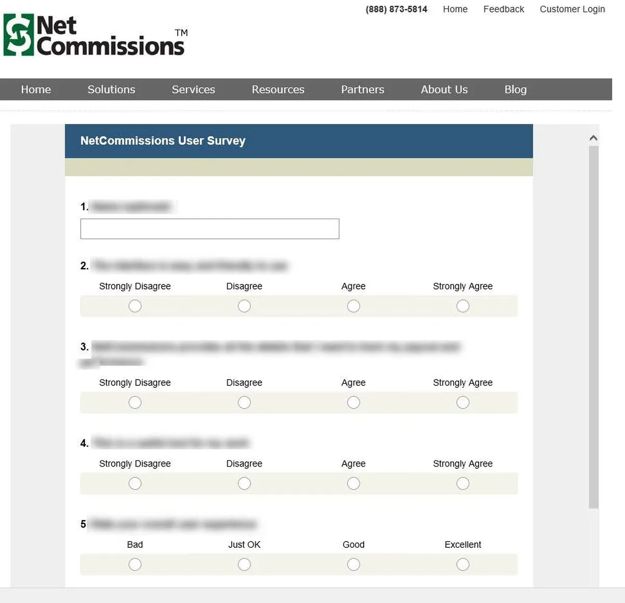Rate question 5 as Excellent

[463, 564]
